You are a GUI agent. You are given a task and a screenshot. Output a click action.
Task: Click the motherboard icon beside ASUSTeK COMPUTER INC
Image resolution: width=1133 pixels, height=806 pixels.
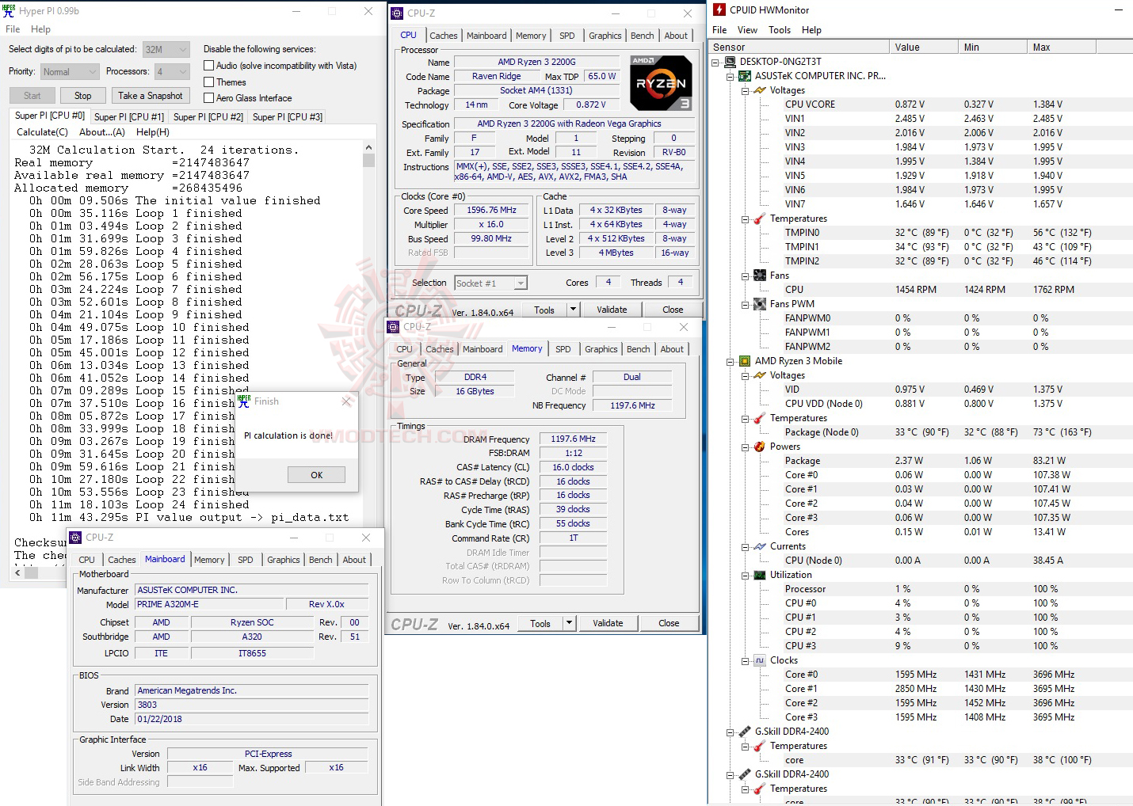point(745,75)
